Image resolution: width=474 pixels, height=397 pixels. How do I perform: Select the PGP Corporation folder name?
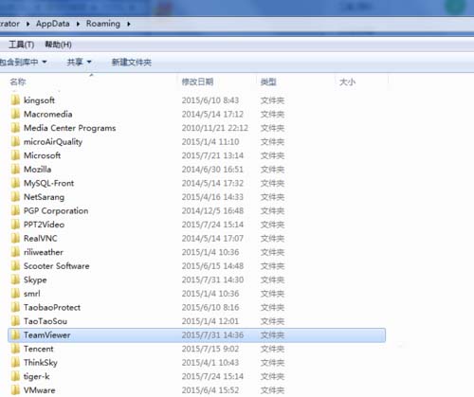tap(56, 210)
